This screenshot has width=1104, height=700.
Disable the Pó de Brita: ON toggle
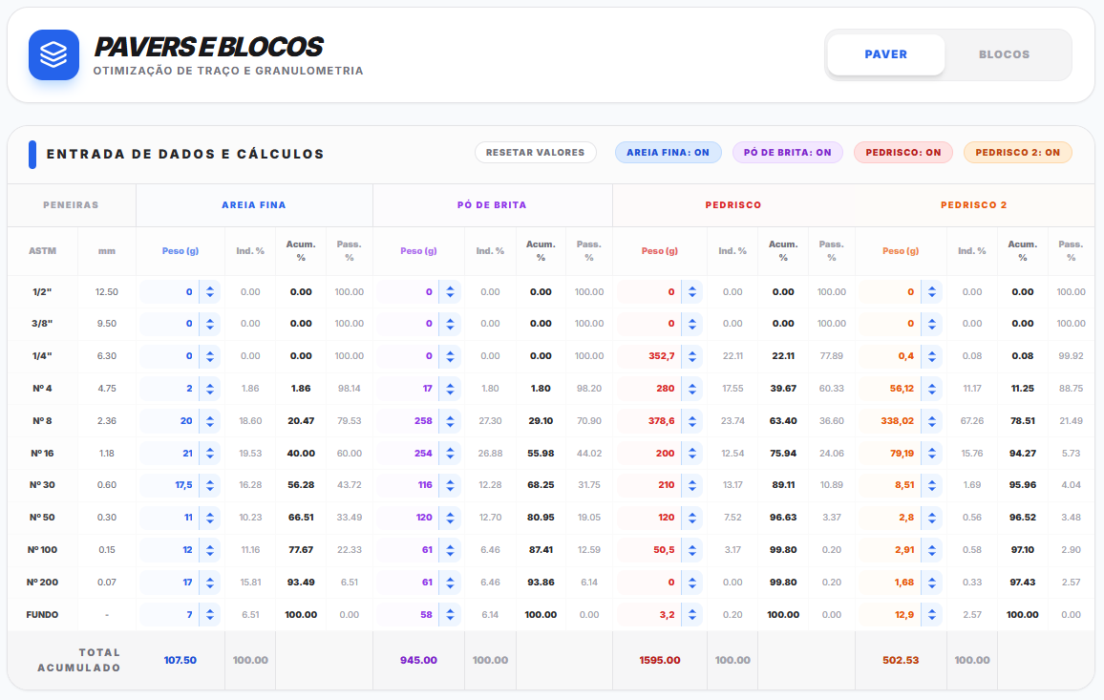[787, 153]
